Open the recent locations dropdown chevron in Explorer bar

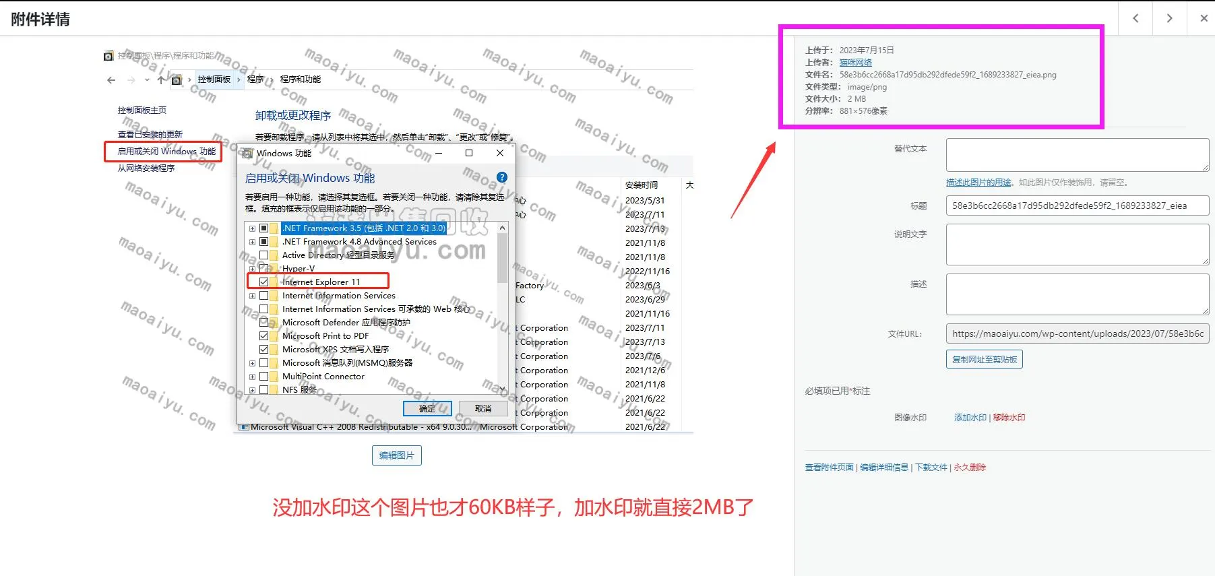click(147, 80)
